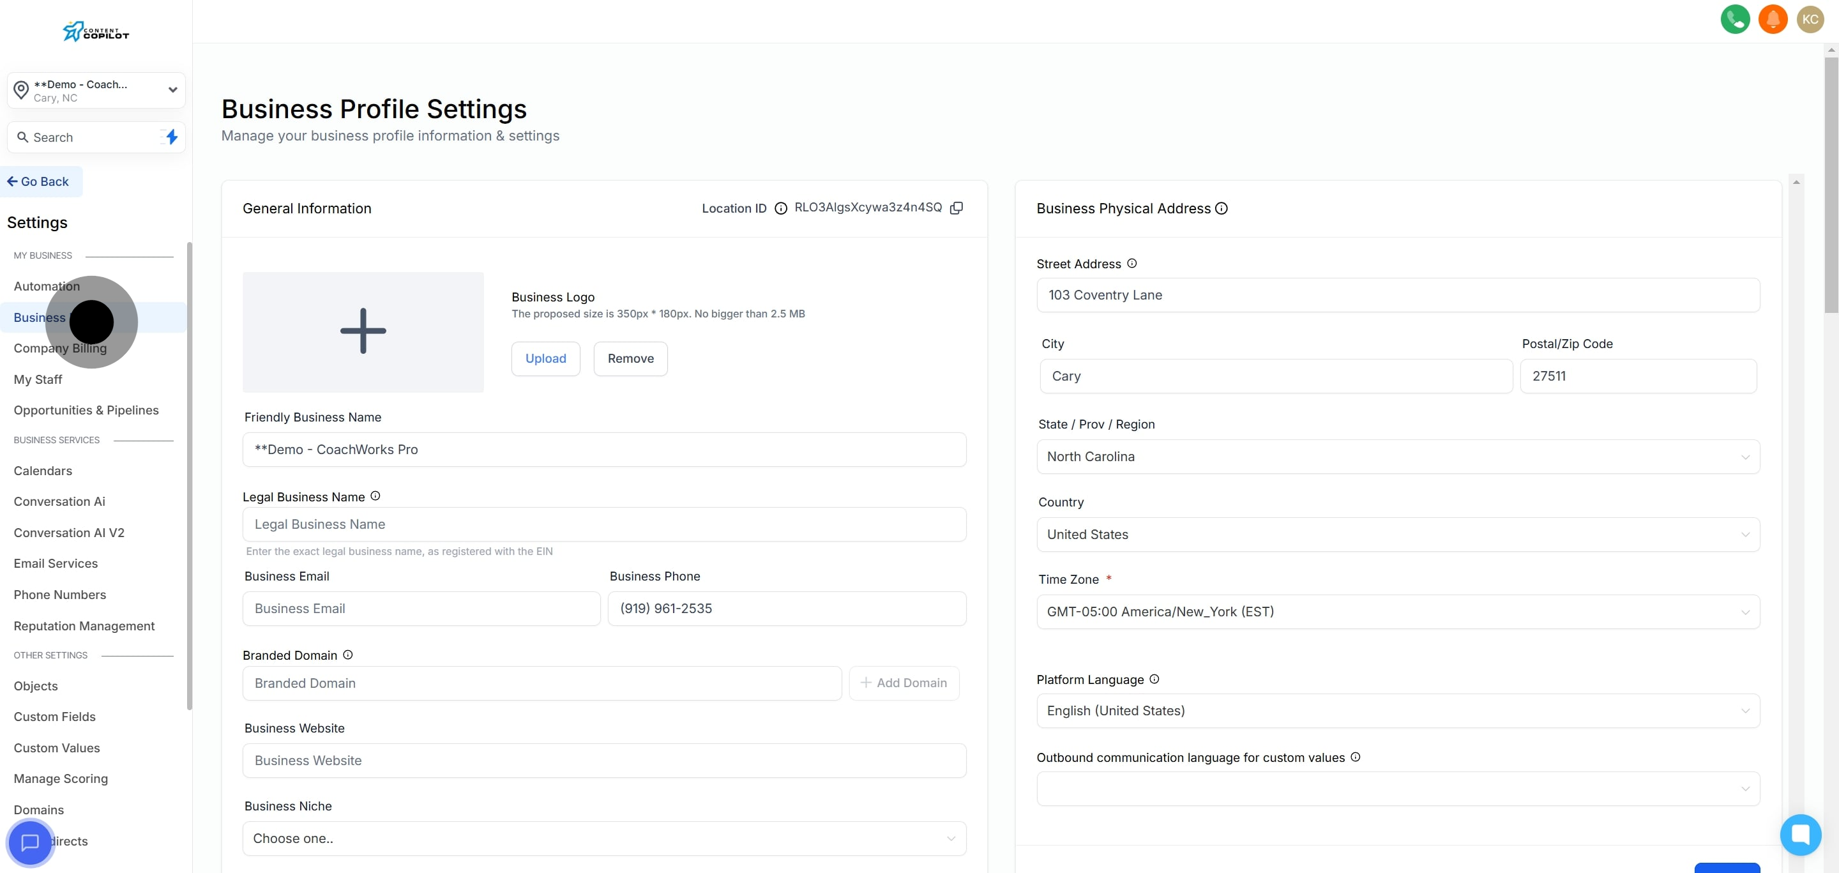Click the Legal Business Name info icon

click(375, 496)
